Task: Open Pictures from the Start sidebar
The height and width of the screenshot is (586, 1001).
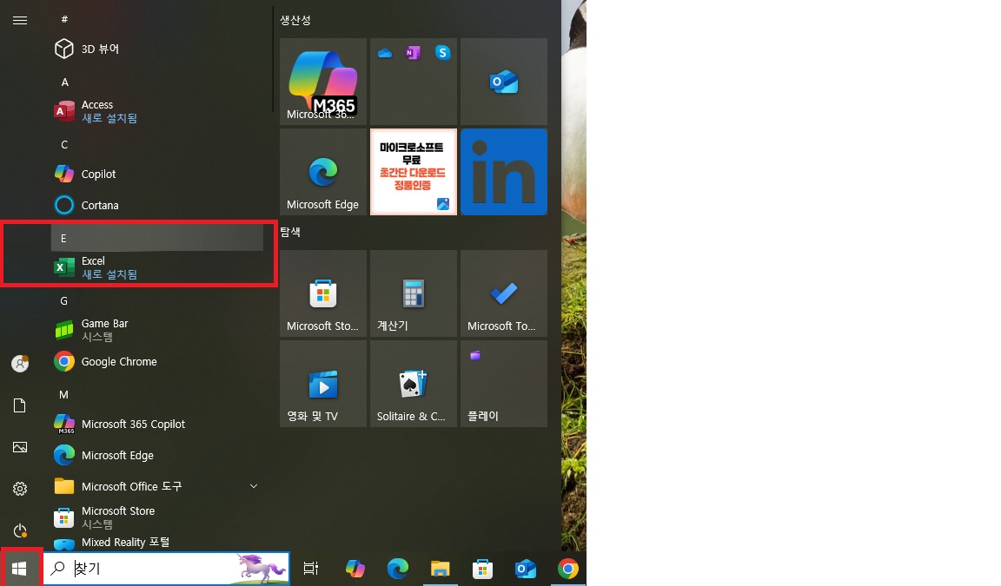Action: click(20, 447)
